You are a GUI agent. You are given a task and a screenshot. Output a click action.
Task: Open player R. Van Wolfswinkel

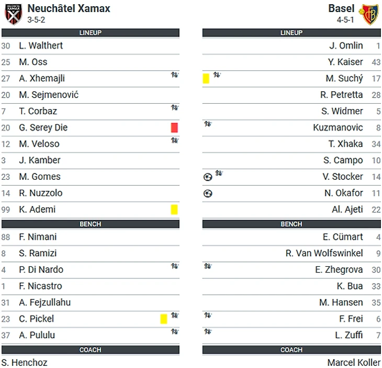click(x=324, y=253)
